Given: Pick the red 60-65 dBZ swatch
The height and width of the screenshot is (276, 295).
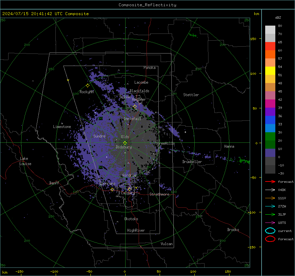Looking at the screenshot, I should (270, 46).
